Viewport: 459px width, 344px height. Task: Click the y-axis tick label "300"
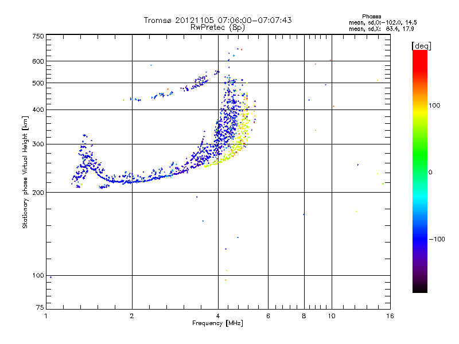tap(38, 144)
